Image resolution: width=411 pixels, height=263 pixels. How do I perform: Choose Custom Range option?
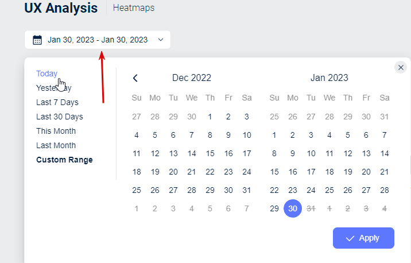coord(64,160)
